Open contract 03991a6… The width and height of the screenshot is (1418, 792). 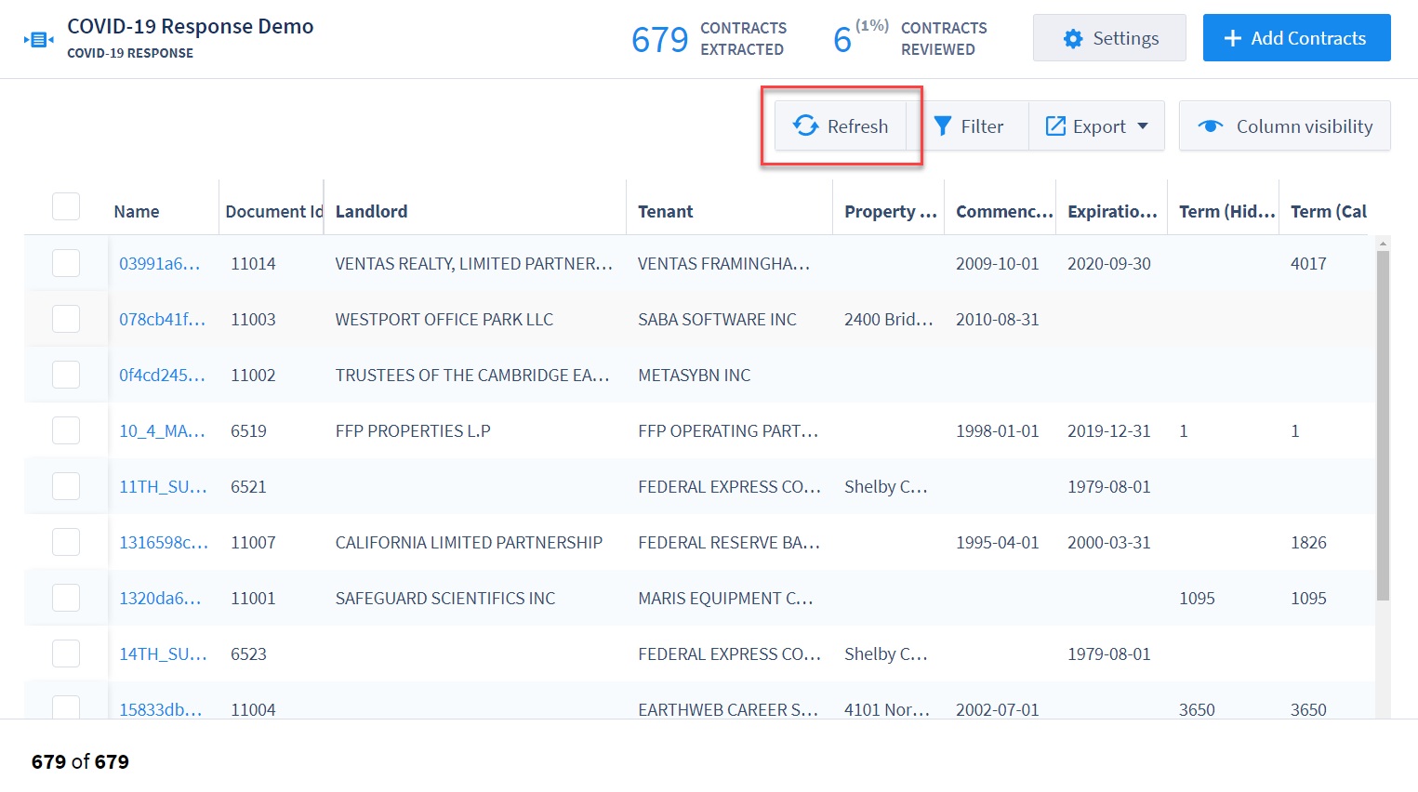tap(160, 263)
